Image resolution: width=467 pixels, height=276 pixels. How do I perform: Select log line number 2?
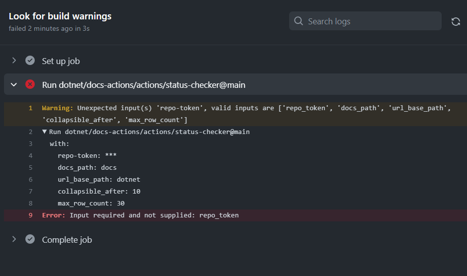click(30, 132)
